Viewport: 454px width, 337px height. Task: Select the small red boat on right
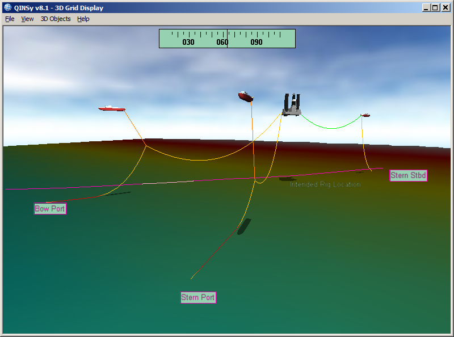pos(365,115)
